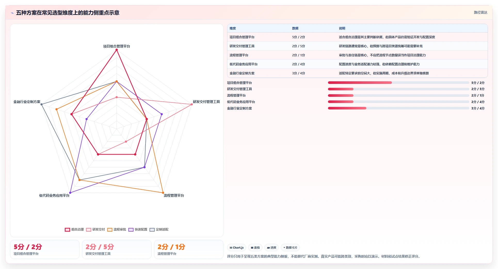Click the description starting 配置速度与业务适配潜力较强
Viewport: 498px width, 269px height.
(379, 64)
